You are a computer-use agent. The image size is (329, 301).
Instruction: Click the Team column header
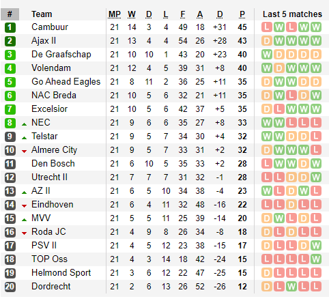click(x=42, y=14)
